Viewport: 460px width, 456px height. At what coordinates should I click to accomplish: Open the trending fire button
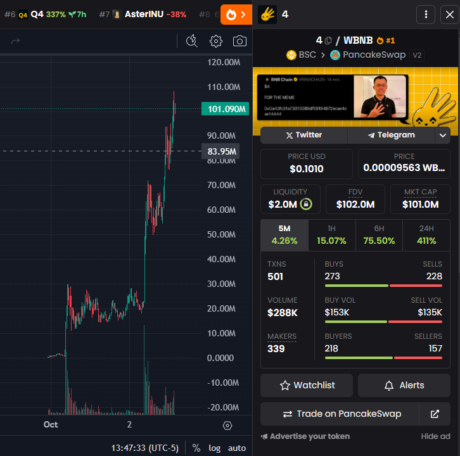(x=236, y=15)
